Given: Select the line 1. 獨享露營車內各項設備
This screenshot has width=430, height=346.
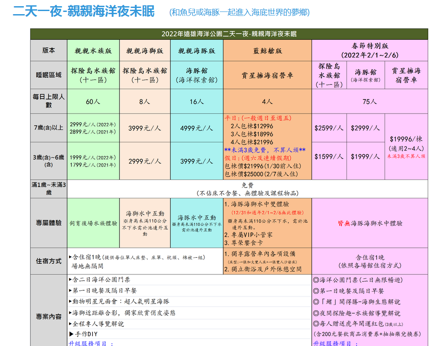Looking at the screenshot, I should (x=260, y=254).
